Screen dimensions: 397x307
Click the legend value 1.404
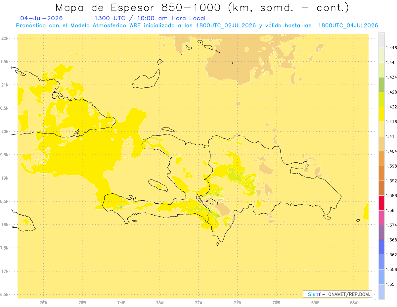391,151
